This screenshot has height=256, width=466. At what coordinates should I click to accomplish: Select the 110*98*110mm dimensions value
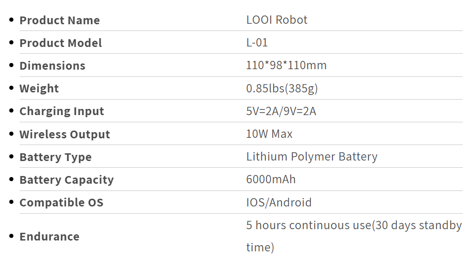[286, 65]
